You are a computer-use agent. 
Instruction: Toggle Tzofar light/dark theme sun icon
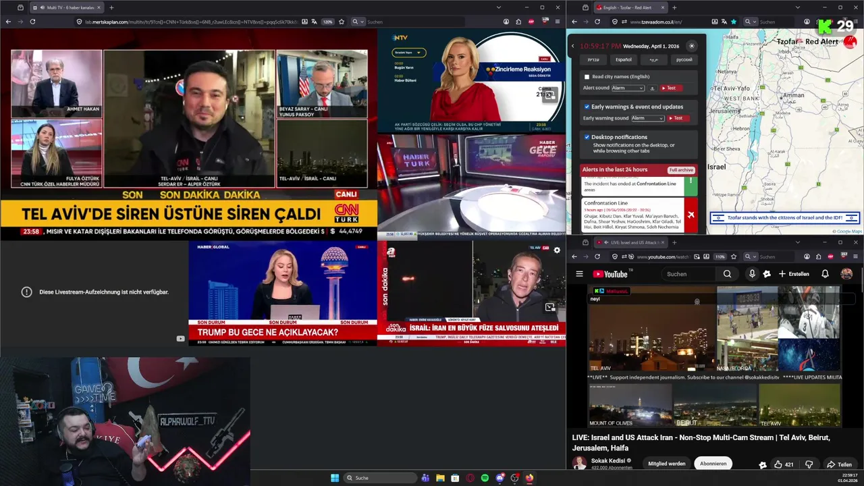point(691,46)
